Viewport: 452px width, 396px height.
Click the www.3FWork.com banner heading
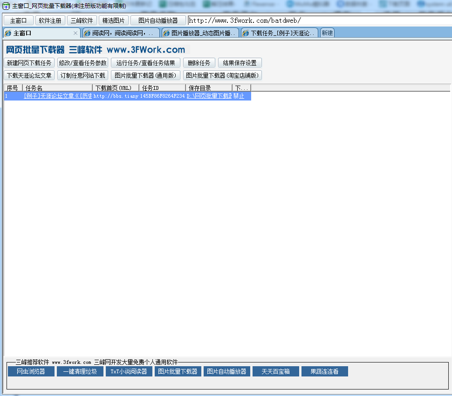tap(146, 49)
